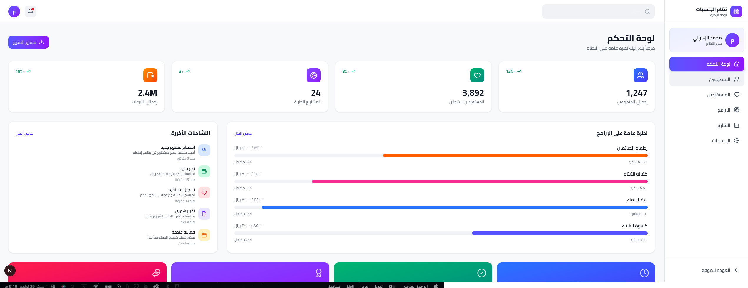Click the purple user avatar in top bar
The image size is (748, 288).
pos(14,11)
